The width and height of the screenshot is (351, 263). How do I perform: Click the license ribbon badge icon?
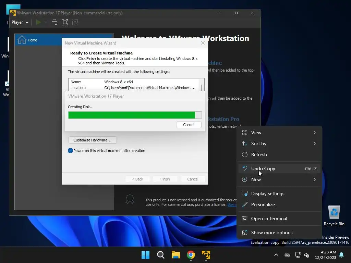pyautogui.click(x=130, y=199)
